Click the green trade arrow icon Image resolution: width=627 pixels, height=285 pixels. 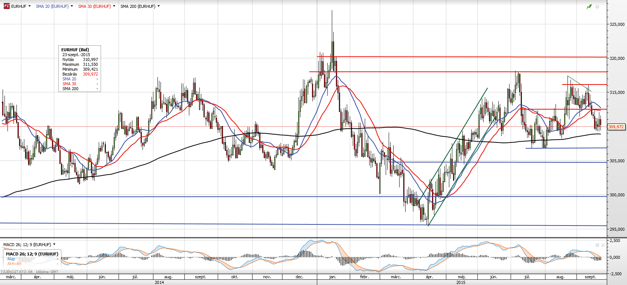tap(589, 7)
